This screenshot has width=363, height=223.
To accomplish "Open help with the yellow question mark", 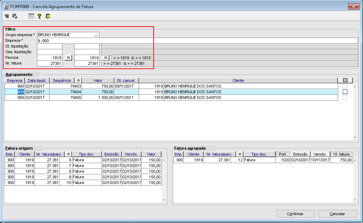I will pos(39,16).
